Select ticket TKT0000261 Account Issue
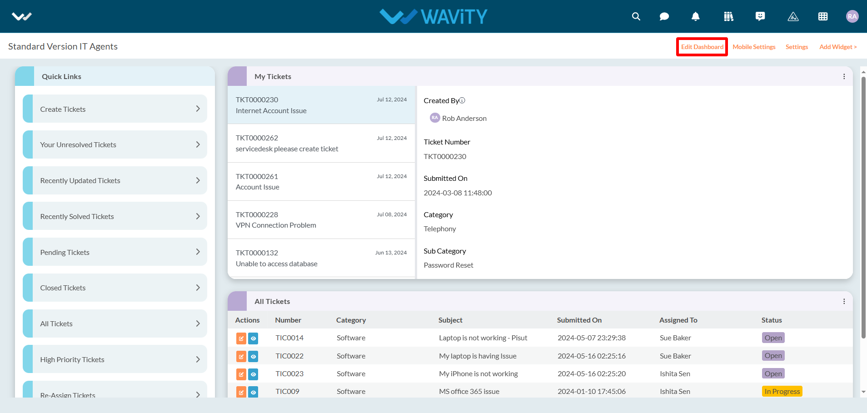 pos(321,182)
